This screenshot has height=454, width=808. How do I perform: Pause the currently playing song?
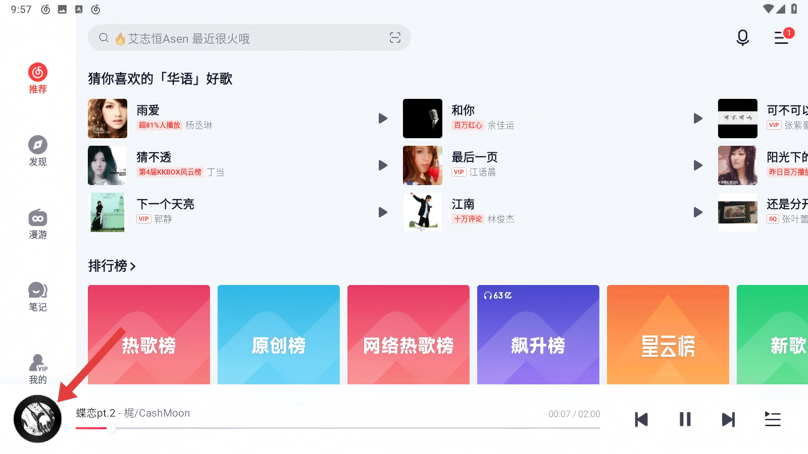[x=685, y=419]
